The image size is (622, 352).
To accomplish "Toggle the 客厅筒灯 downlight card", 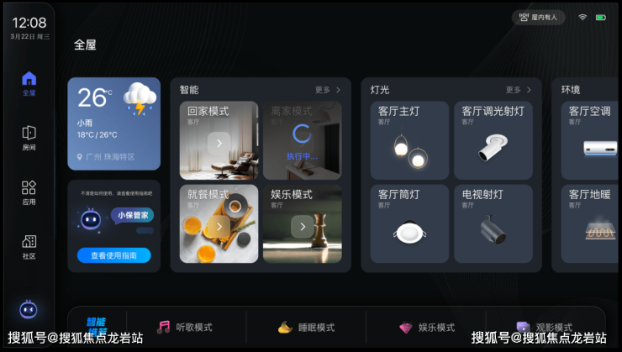I will (409, 223).
